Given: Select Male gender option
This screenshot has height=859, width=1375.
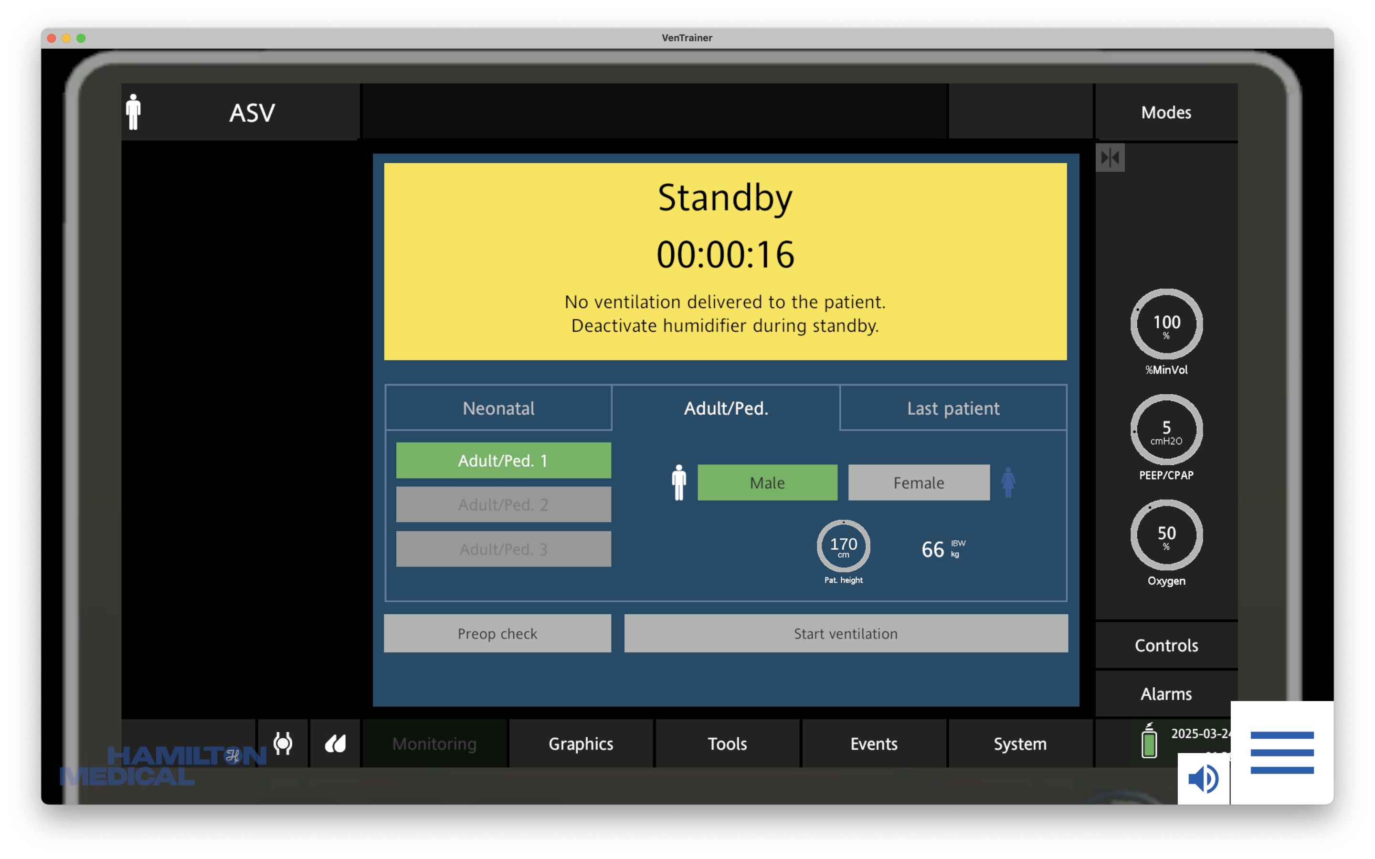Looking at the screenshot, I should click(767, 483).
